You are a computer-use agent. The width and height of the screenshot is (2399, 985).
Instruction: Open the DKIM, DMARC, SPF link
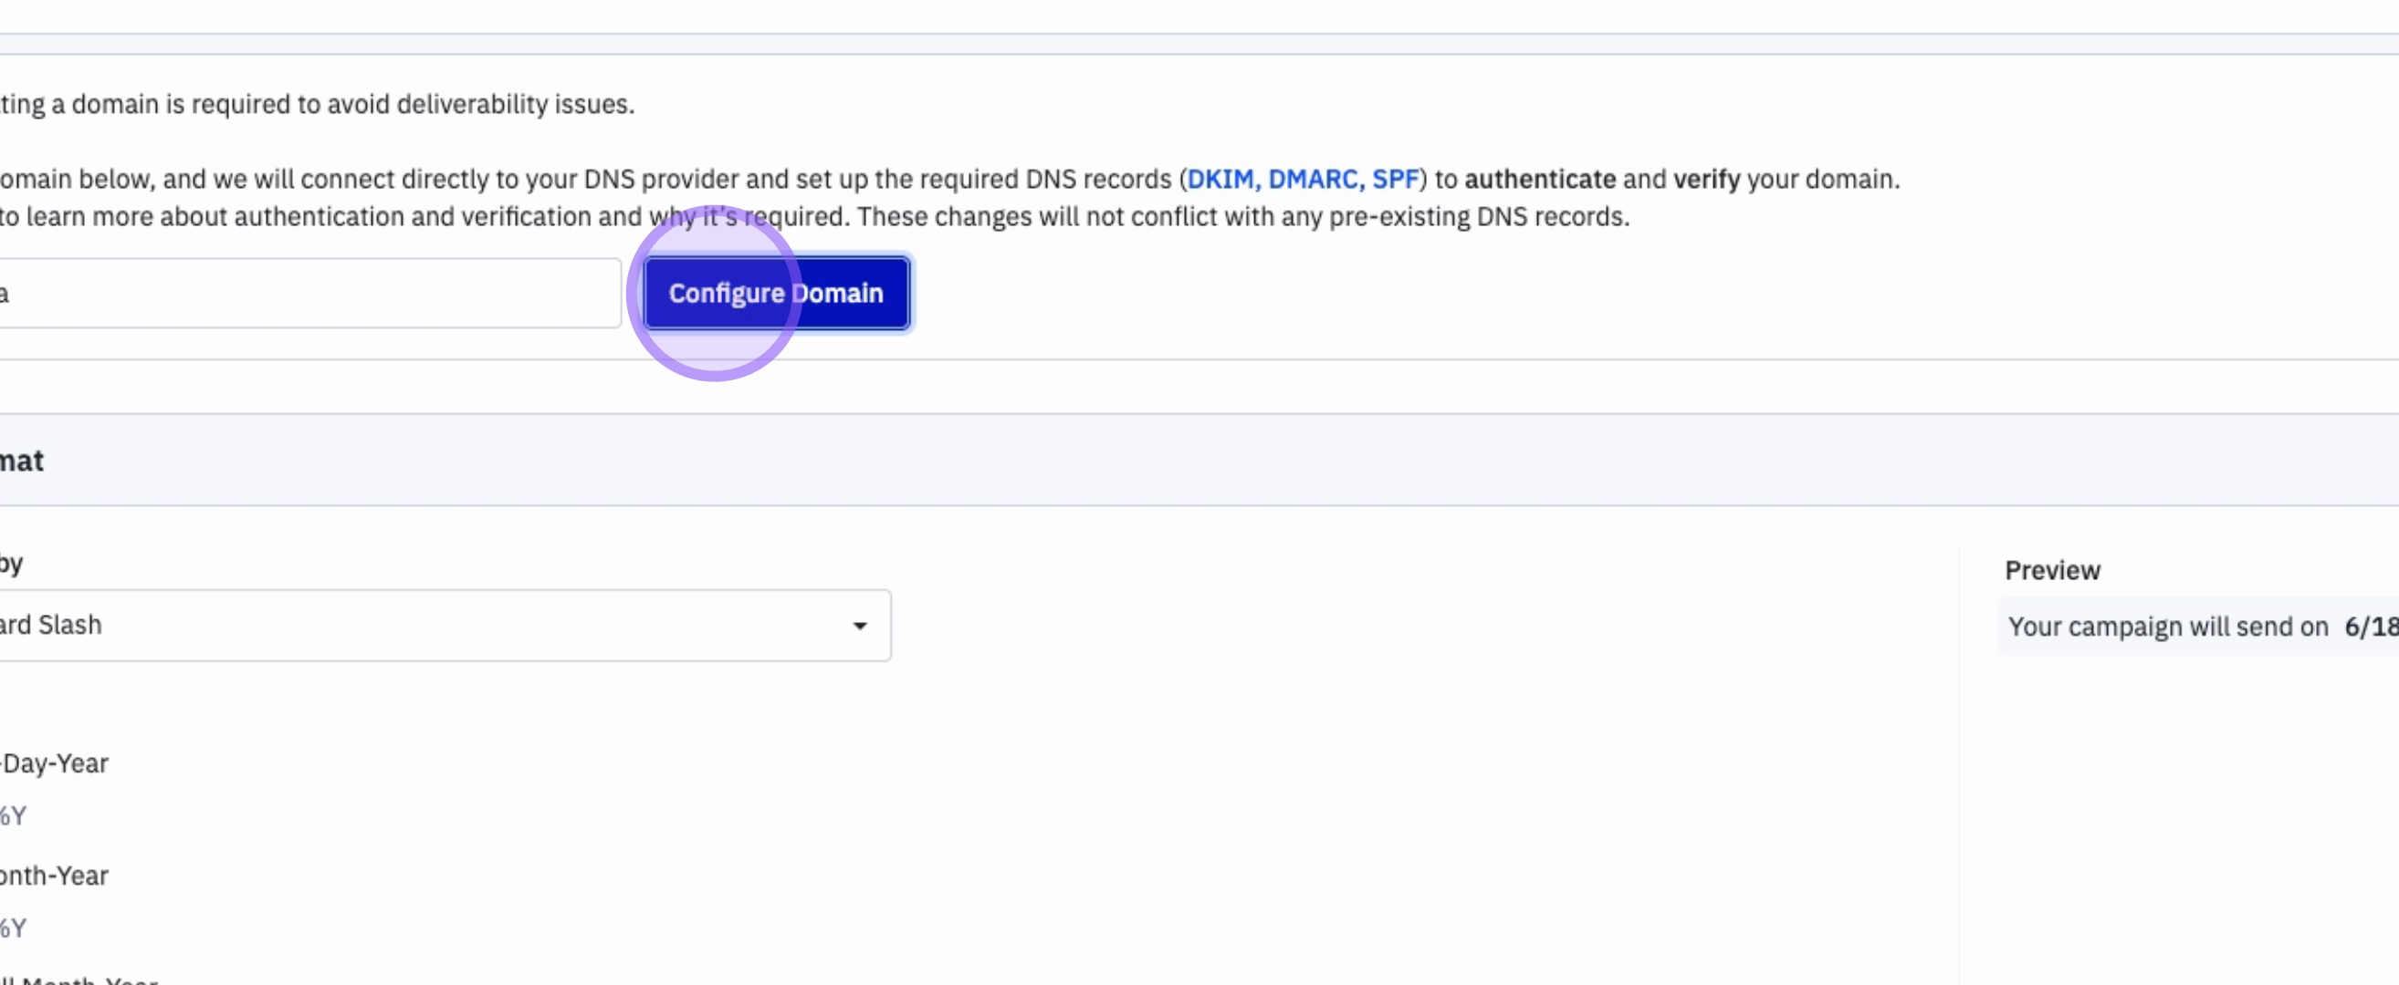pyautogui.click(x=1302, y=179)
